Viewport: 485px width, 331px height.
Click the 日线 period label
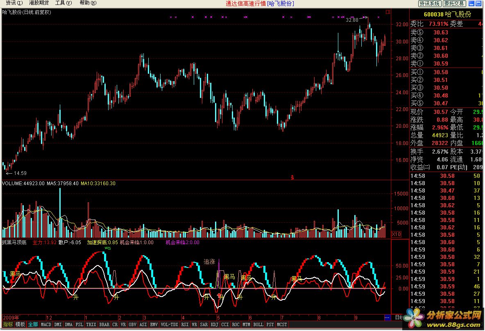[x=399, y=317]
